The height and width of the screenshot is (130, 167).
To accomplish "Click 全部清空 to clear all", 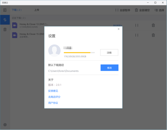I will (142, 10).
